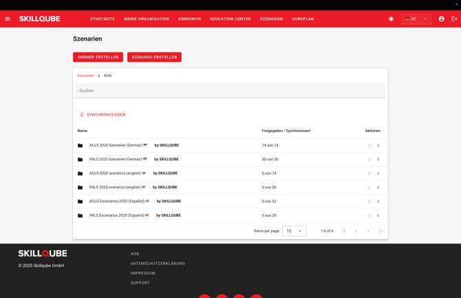Edit the ACLS 2020 scenarios (english) folder

tap(369, 173)
